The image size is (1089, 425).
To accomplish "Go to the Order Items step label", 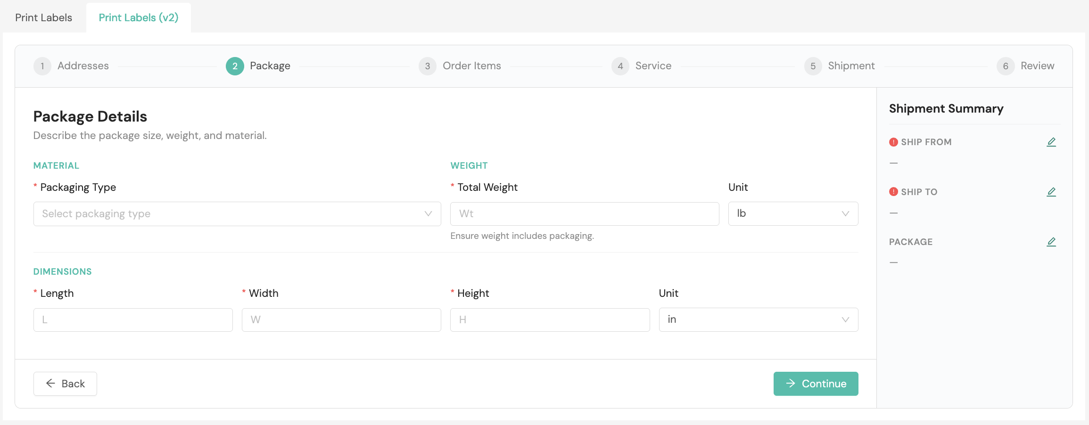I will 472,66.
